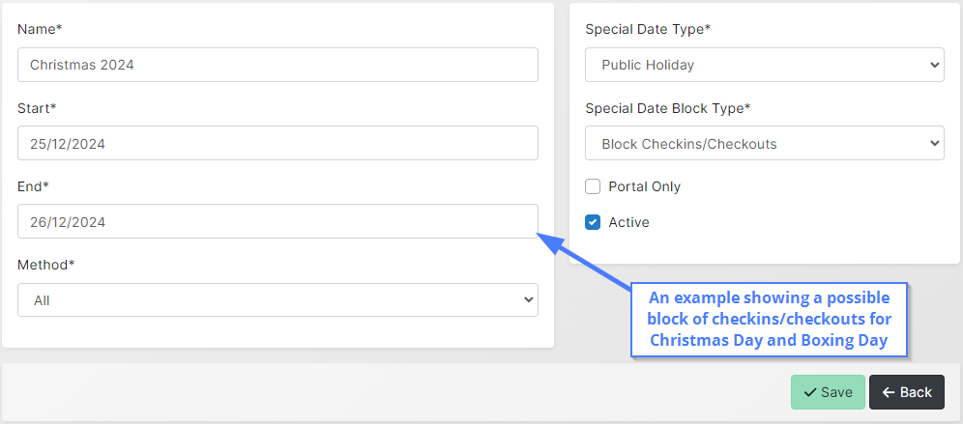This screenshot has height=424, width=963.
Task: Open the Method dropdown showing All
Action: tap(277, 300)
